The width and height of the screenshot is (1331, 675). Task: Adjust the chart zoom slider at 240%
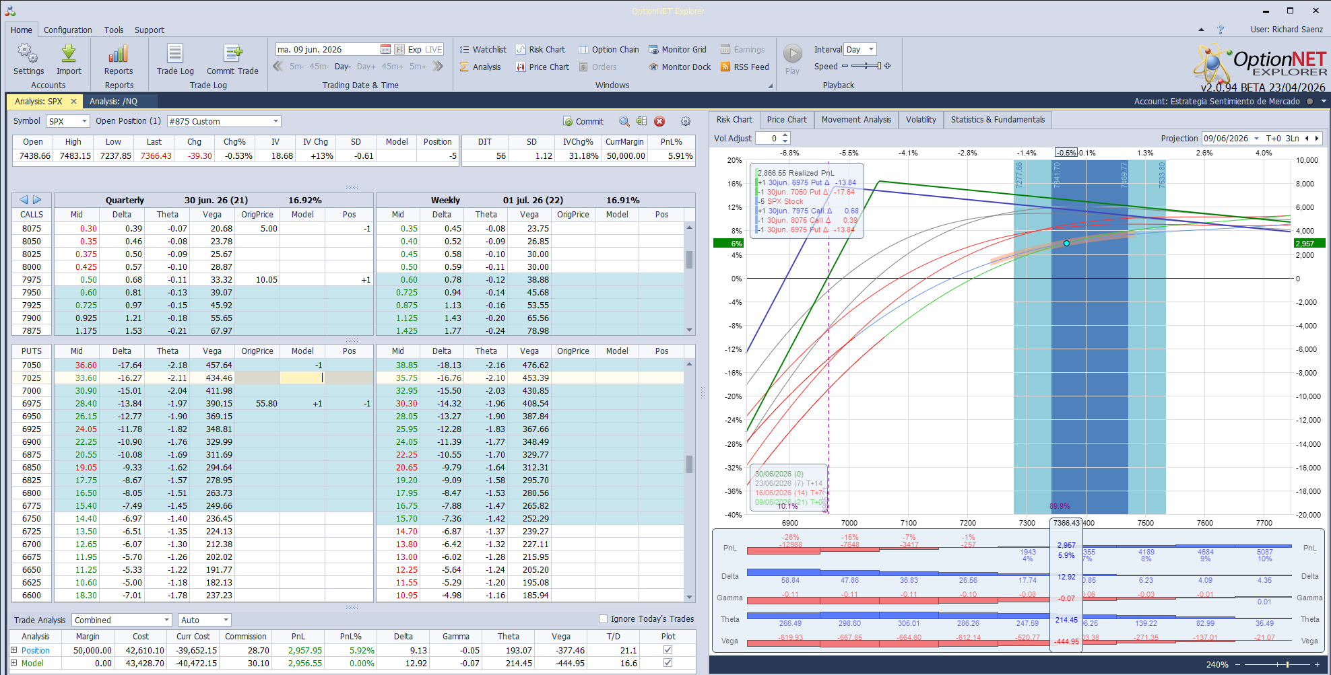pyautogui.click(x=1276, y=664)
